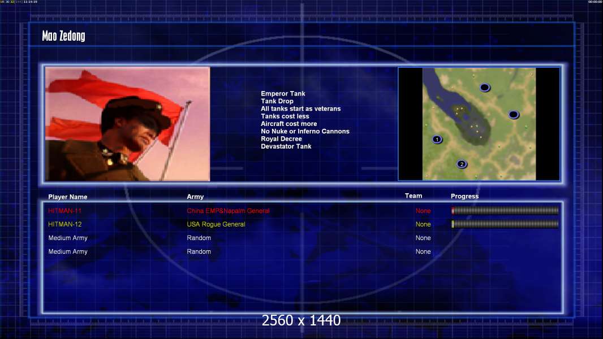This screenshot has width=603, height=339.
Task: Click the Team column header
Action: click(414, 196)
